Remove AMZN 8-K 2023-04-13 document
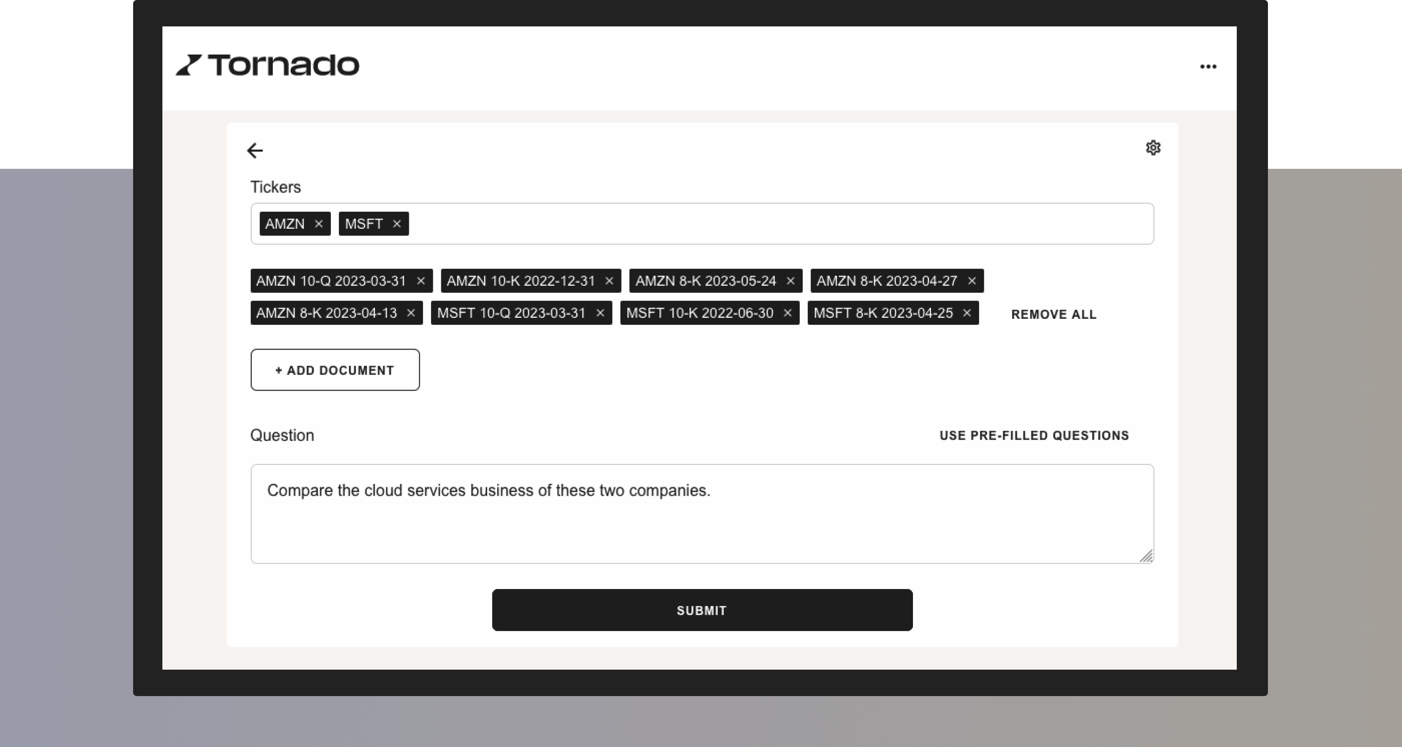This screenshot has height=747, width=1402. click(x=411, y=313)
